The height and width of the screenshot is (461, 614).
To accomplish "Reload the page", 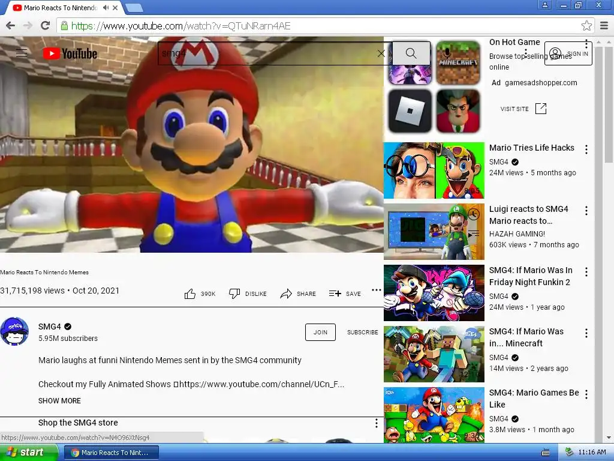I will 46,26.
